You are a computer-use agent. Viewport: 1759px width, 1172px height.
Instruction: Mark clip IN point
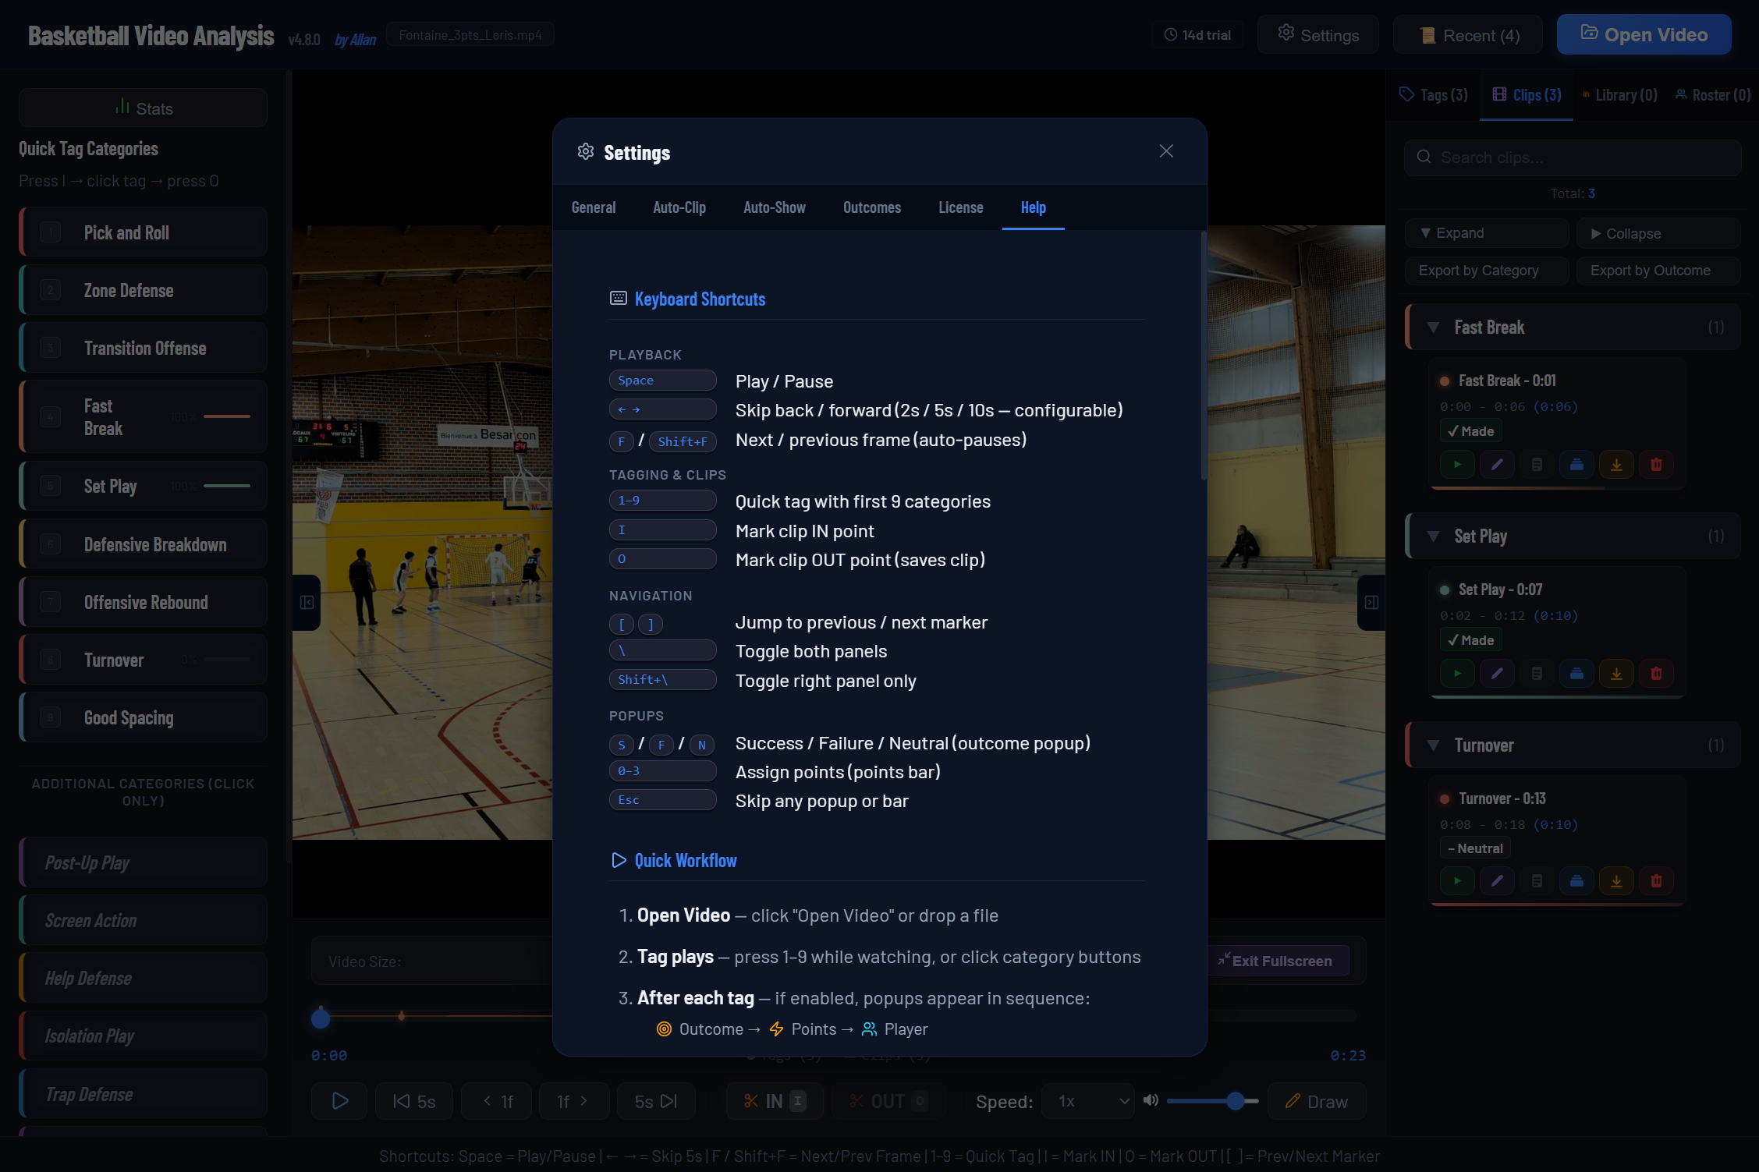[x=774, y=1100]
